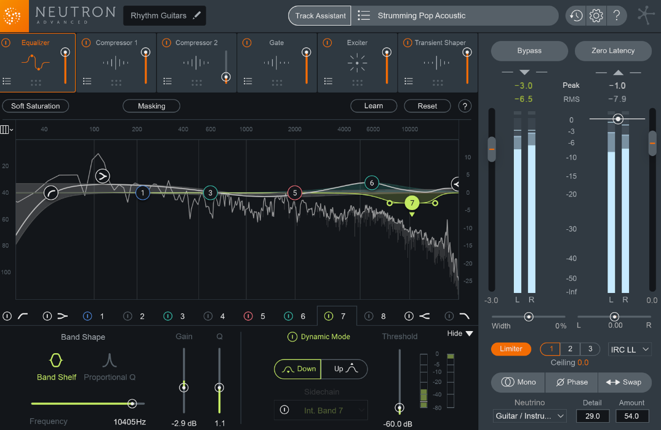Toggle the Limiter on or off
Viewport: 661px width, 430px height.
(511, 349)
